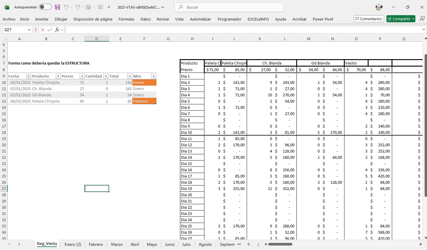Open the Fórmulas ribbon tab
This screenshot has height=250, width=427.
(126, 19)
